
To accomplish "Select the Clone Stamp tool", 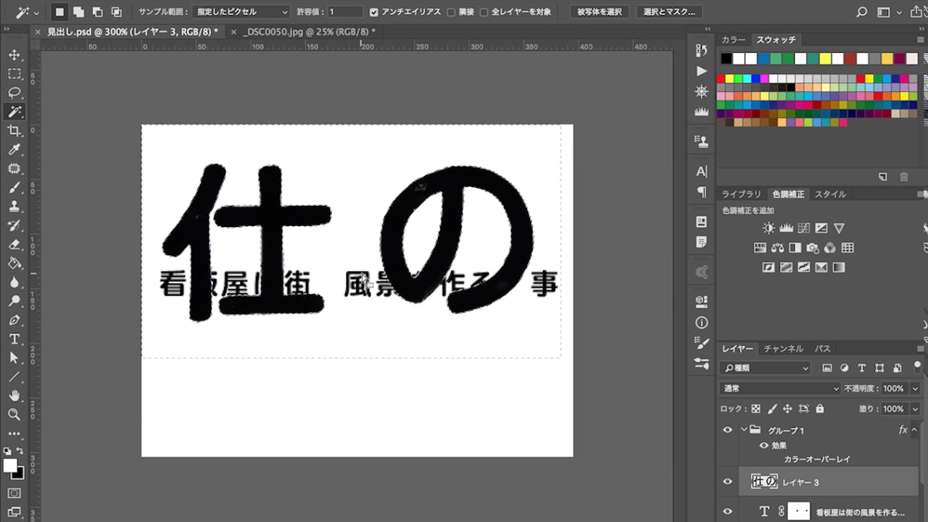I will tap(14, 207).
